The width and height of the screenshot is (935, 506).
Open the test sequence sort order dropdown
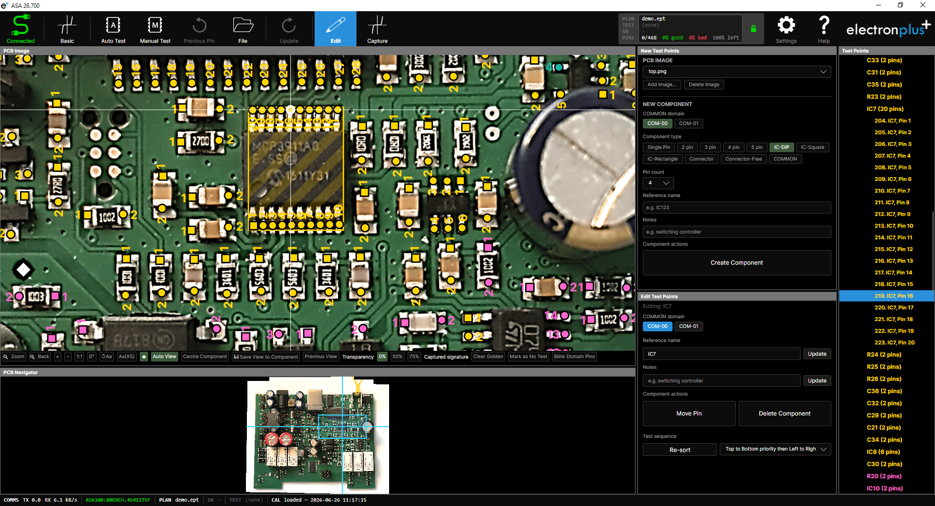click(x=775, y=449)
